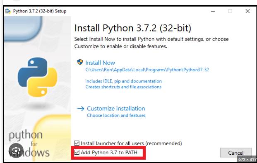Open Customize installation
The image size is (257, 163).
tap(116, 108)
